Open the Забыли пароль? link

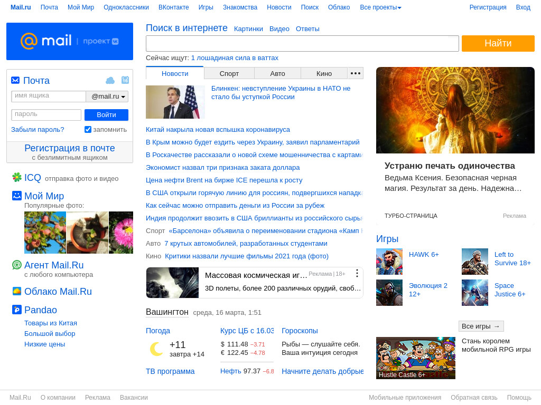[38, 130]
